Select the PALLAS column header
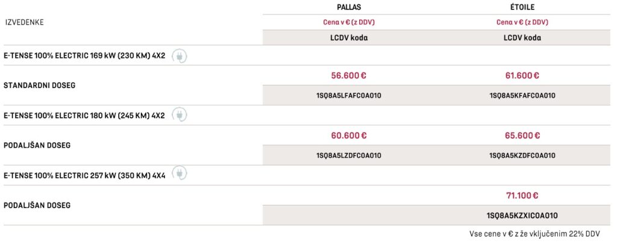This screenshot has height=244, width=617. pyautogui.click(x=349, y=7)
